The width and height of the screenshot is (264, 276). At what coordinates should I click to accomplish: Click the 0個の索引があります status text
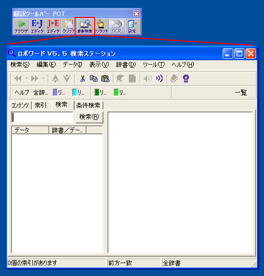32,263
